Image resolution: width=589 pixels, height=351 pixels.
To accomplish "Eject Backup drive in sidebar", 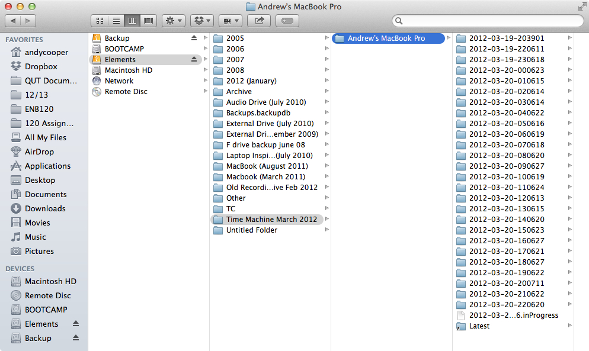I will [x=76, y=338].
